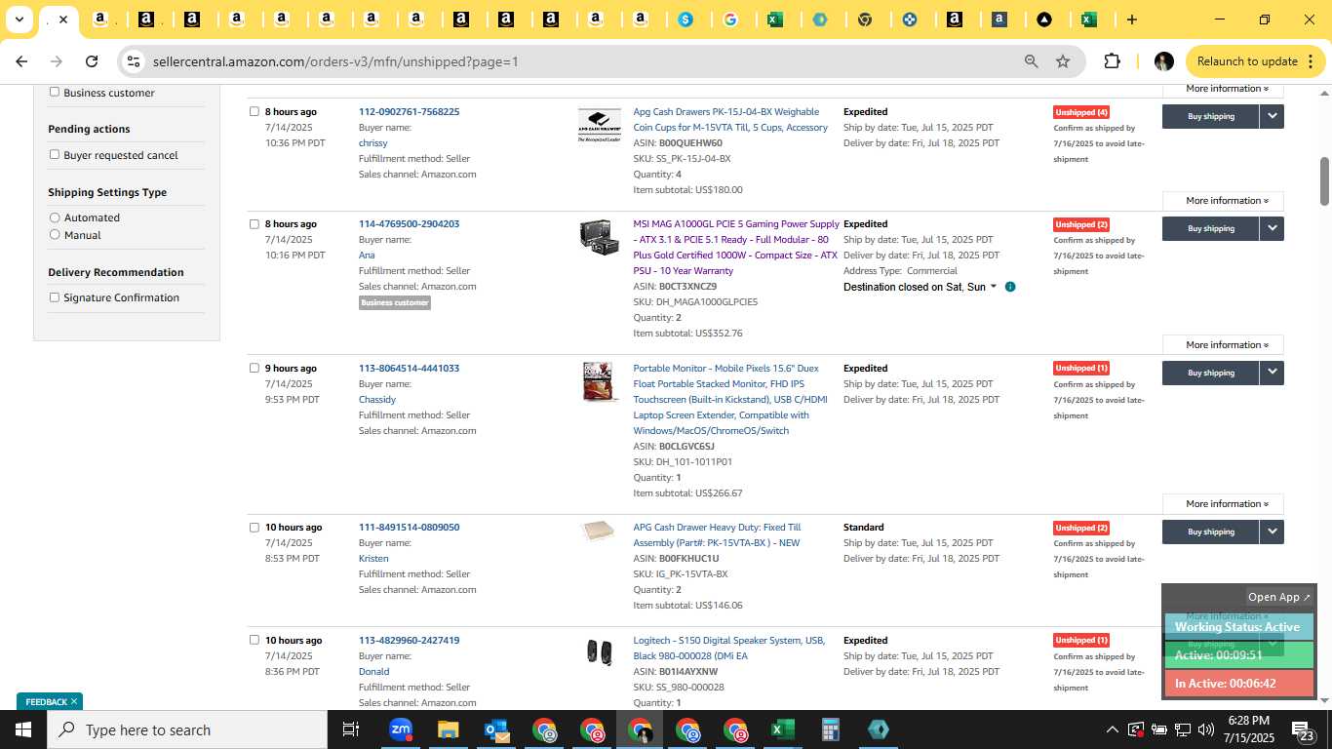
Task: Dismiss the FEEDBACK button with its X
Action: point(74,701)
